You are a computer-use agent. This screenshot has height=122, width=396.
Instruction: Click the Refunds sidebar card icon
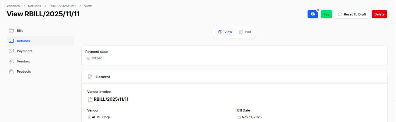(11, 41)
